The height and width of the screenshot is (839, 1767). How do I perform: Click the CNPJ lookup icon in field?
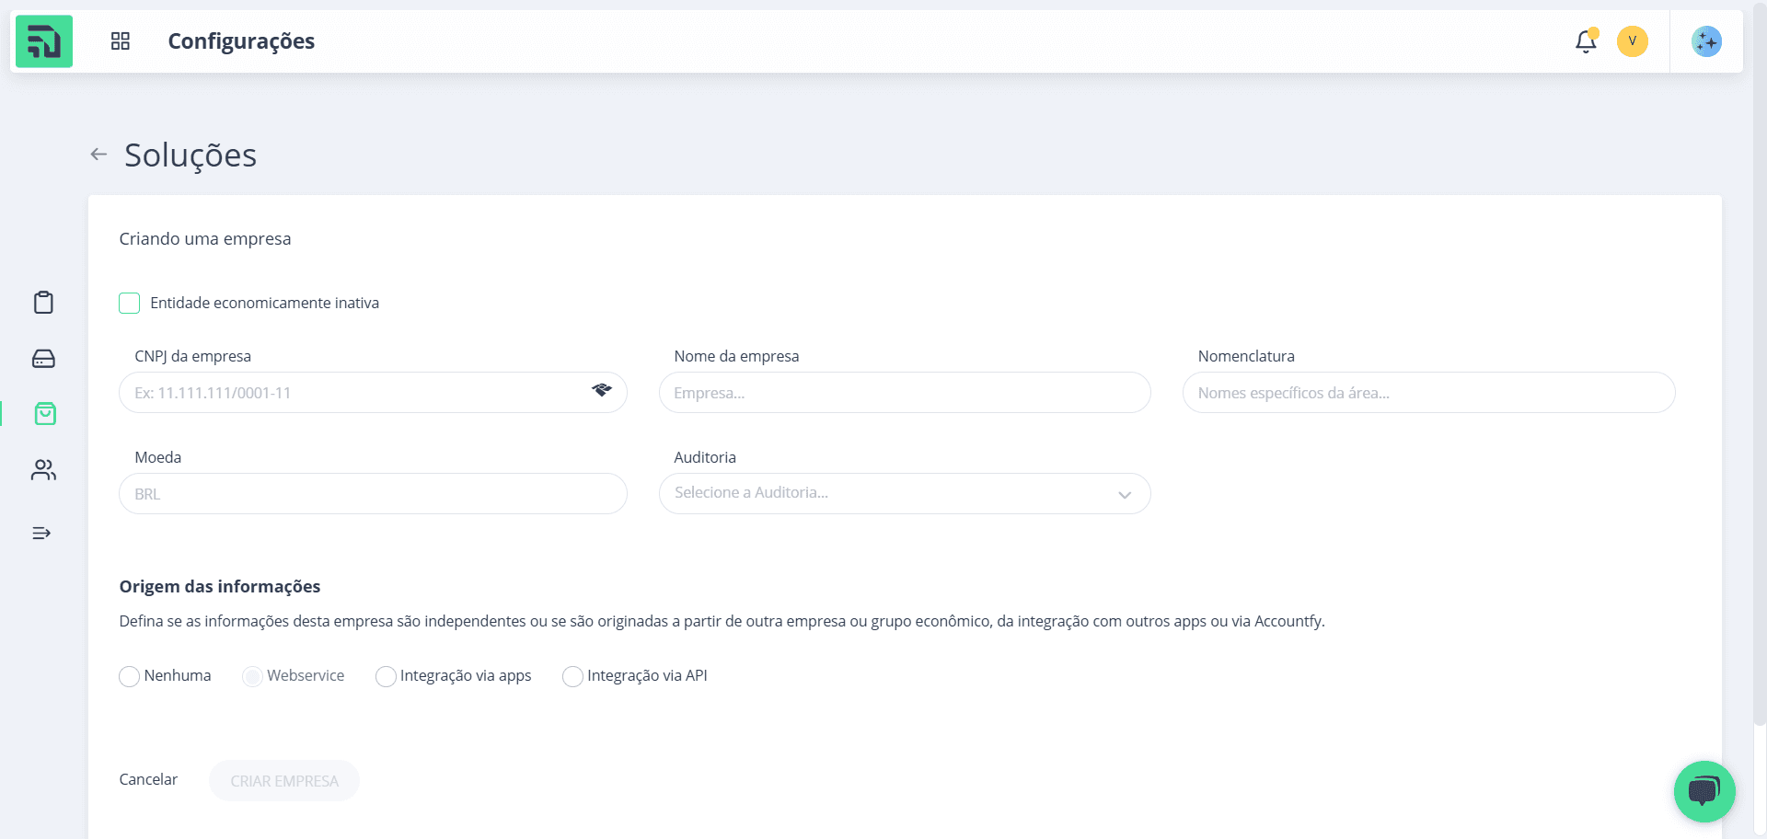coord(602,391)
